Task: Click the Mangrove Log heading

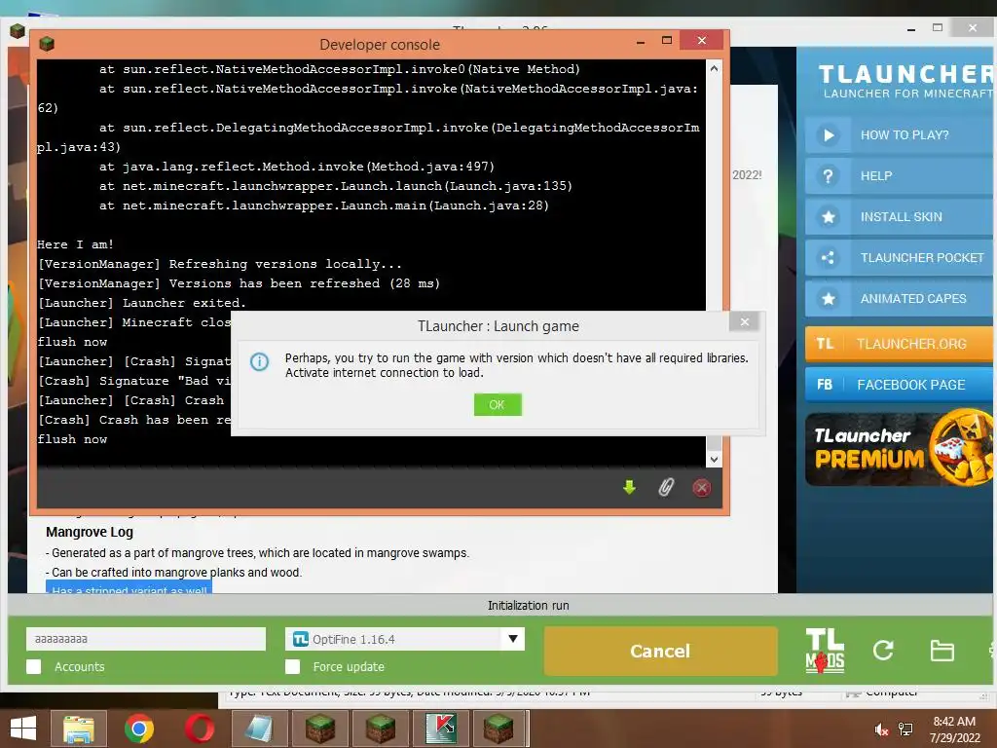Action: click(x=90, y=532)
